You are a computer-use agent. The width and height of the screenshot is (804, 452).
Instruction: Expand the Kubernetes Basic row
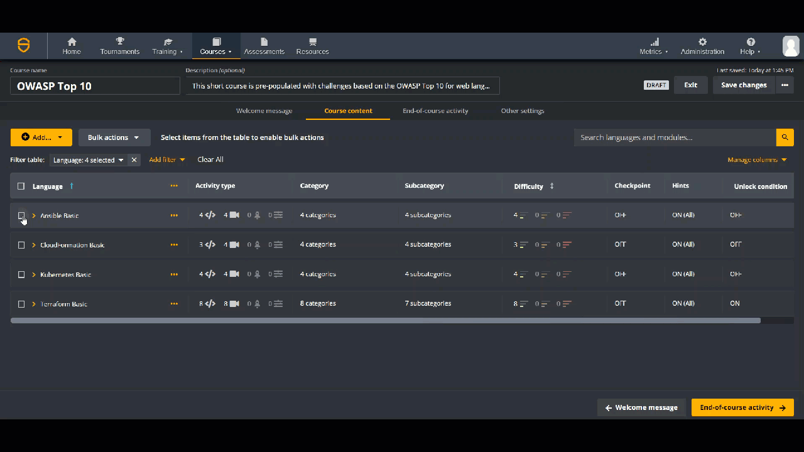[34, 274]
